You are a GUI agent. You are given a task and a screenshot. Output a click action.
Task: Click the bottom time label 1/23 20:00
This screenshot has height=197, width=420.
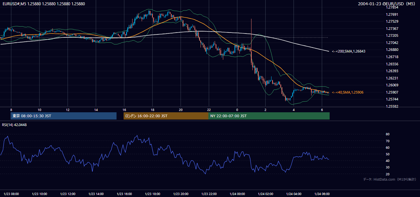pos(181,194)
